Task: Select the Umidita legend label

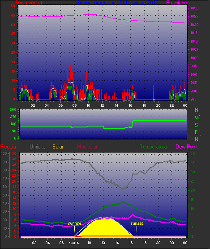Action: click(38, 147)
